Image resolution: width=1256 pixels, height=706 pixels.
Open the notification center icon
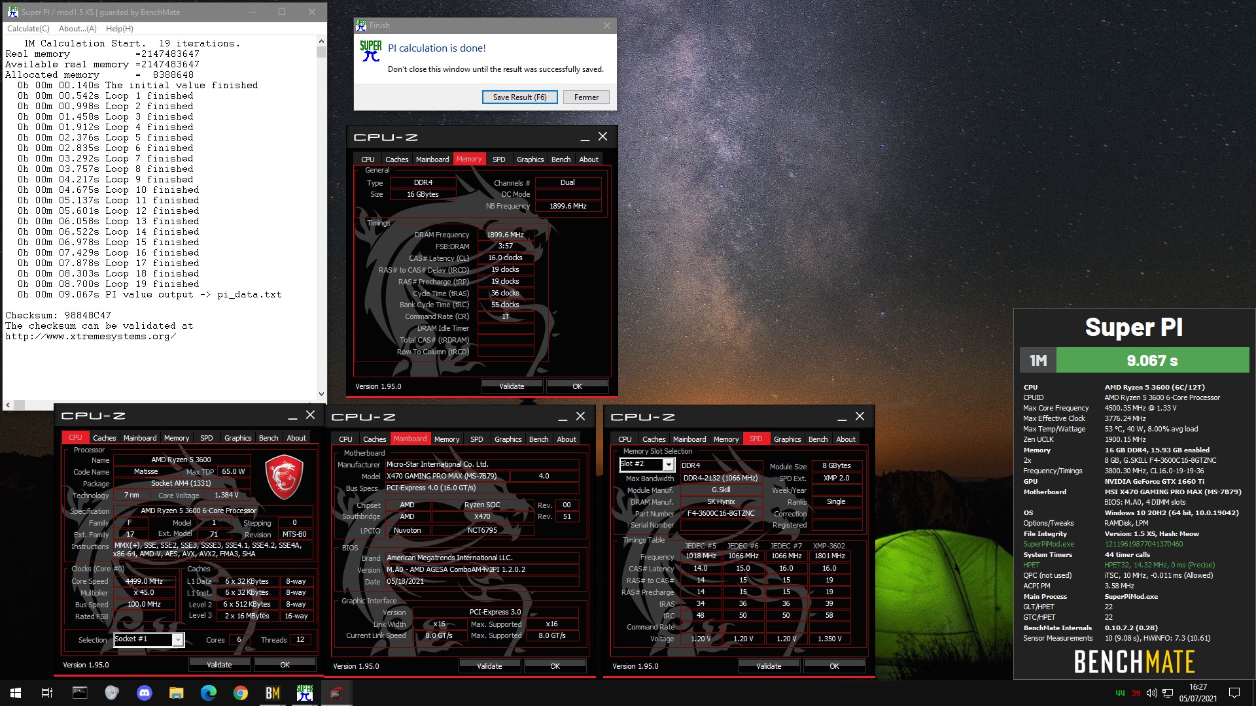[x=1234, y=693]
